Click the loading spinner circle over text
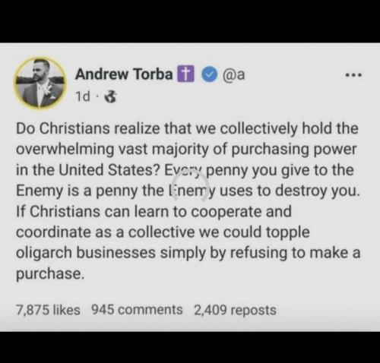This screenshot has width=380, height=363. (x=190, y=185)
